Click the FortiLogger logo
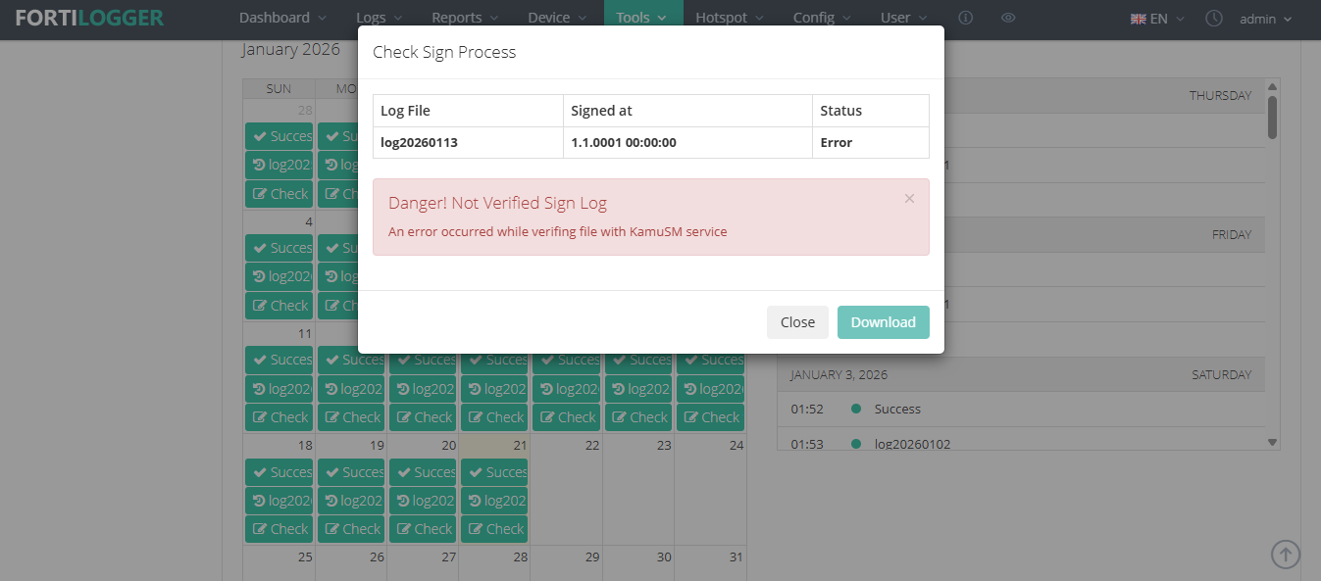 click(89, 18)
